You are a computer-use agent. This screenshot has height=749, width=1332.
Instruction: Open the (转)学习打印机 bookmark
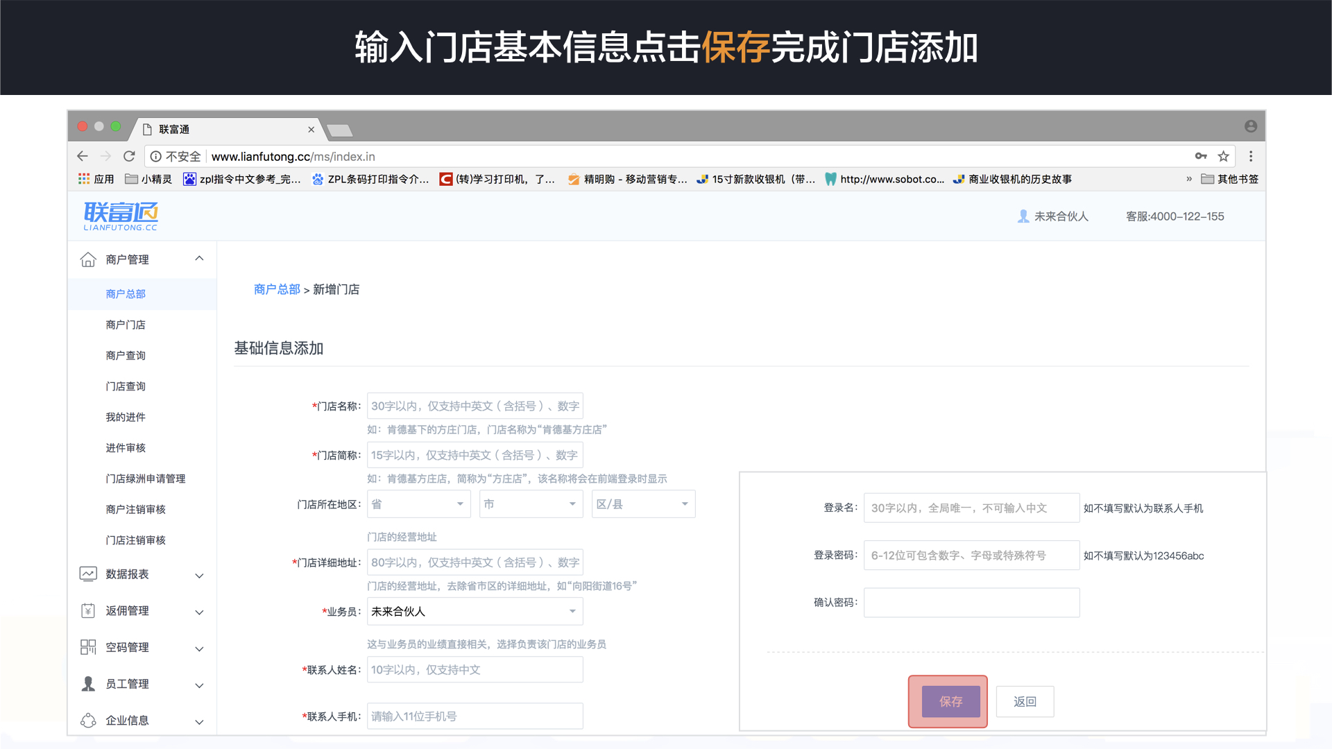(x=497, y=179)
